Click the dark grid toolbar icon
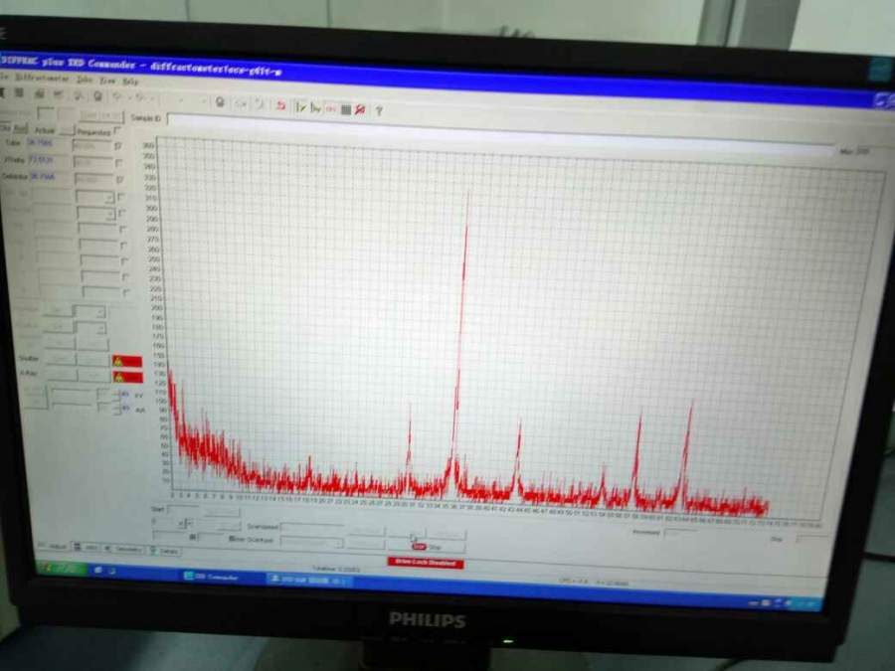The width and height of the screenshot is (895, 671). pyautogui.click(x=345, y=109)
